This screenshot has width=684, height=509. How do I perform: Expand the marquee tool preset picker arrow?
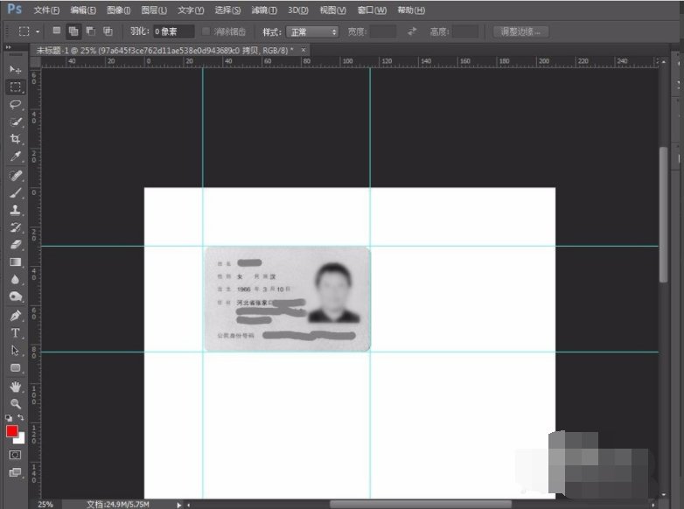38,31
